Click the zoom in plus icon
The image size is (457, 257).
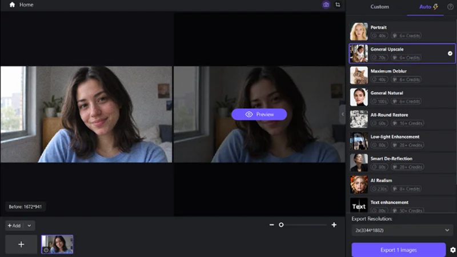pyautogui.click(x=334, y=224)
